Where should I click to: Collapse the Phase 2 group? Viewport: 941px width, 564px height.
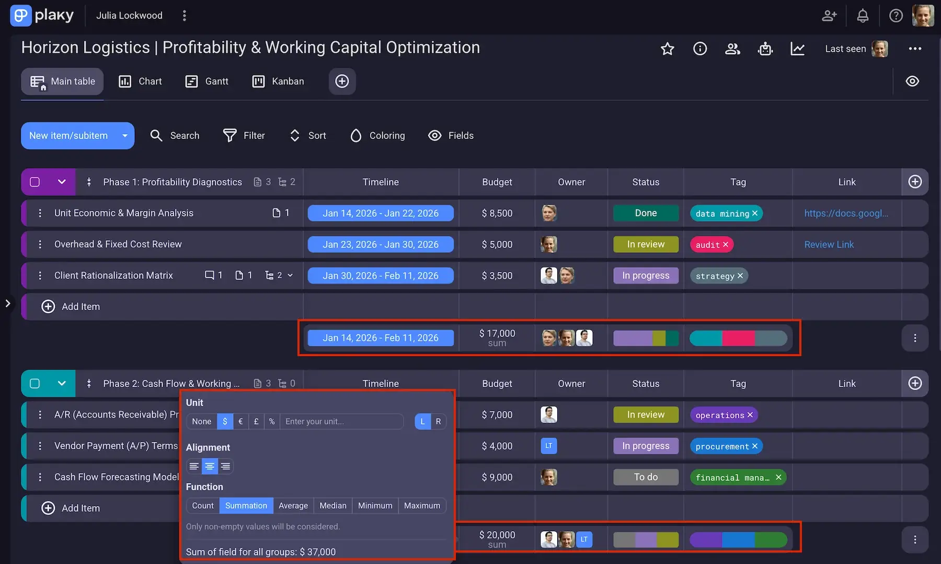coord(62,384)
